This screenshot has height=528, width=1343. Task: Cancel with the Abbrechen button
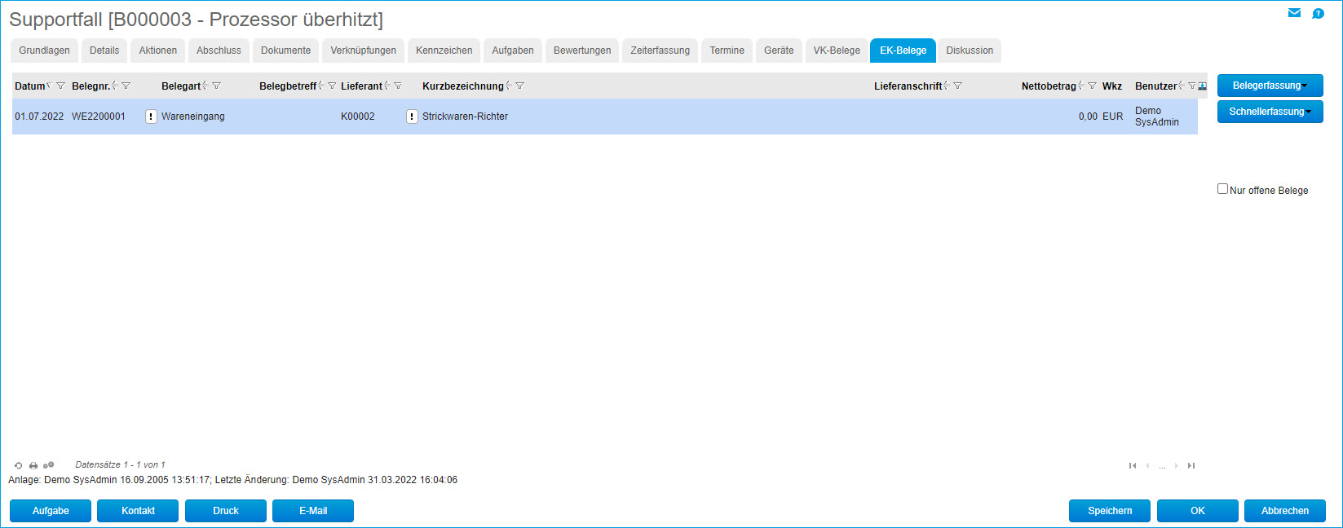(1285, 511)
